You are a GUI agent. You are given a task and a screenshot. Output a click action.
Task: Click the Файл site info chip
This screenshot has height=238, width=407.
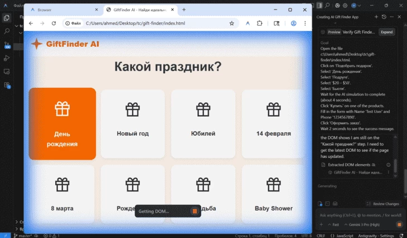pyautogui.click(x=73, y=23)
